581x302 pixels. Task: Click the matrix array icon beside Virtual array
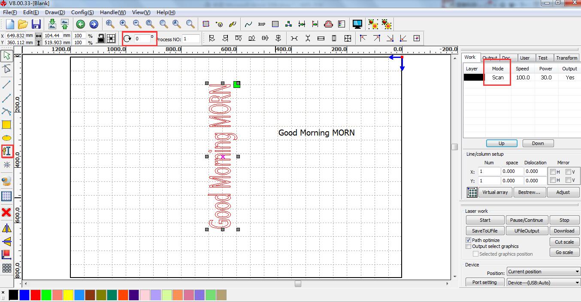(472, 192)
